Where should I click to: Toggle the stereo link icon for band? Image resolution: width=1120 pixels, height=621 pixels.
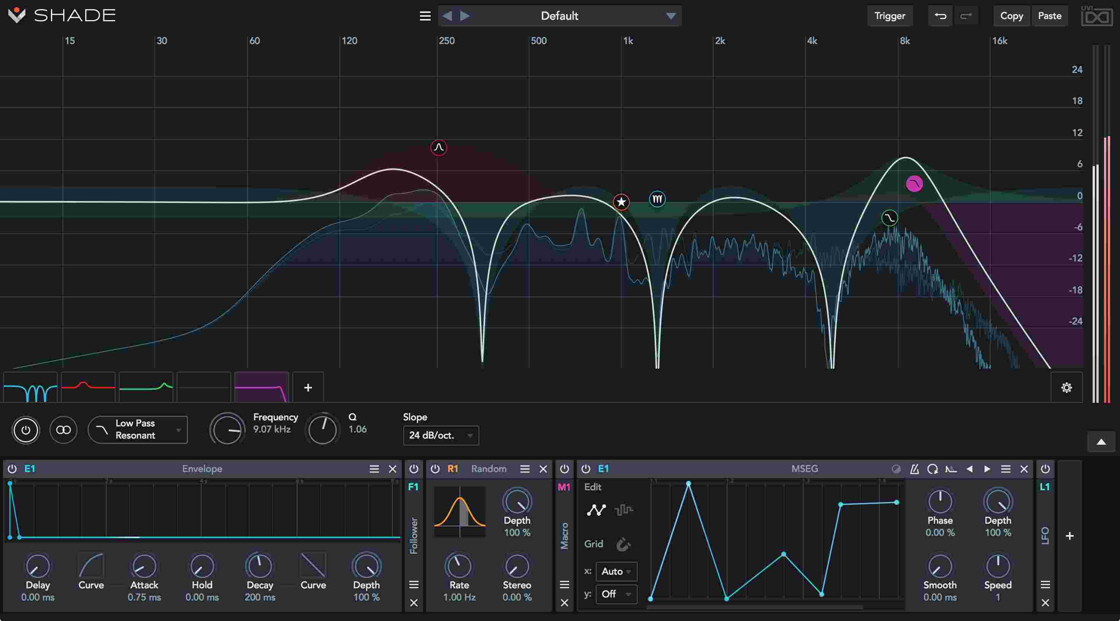pyautogui.click(x=64, y=430)
